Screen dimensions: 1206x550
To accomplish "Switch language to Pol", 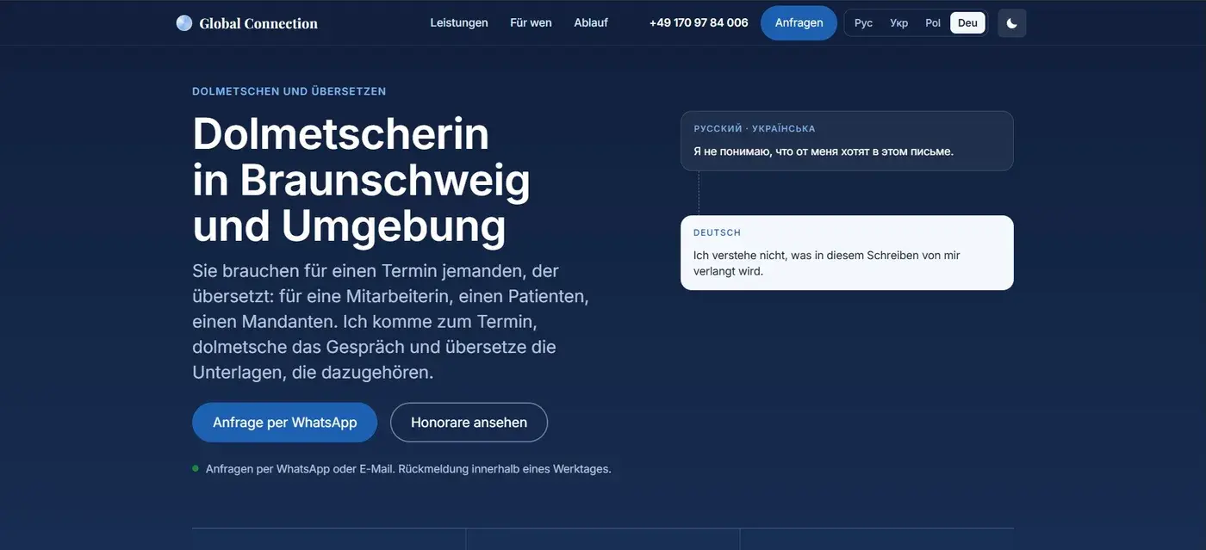I will click(x=933, y=23).
